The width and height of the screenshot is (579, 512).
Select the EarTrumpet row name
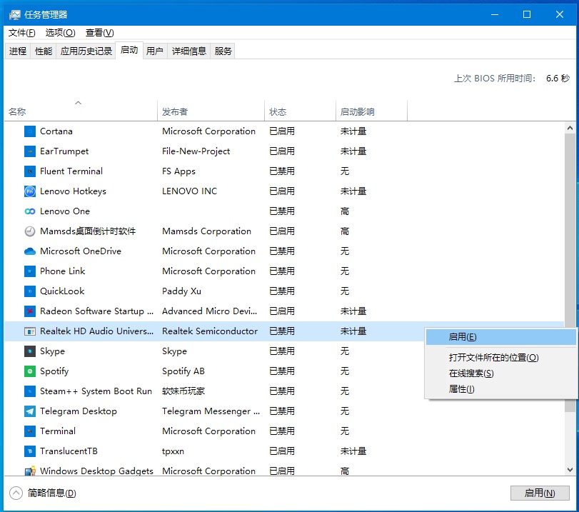coord(64,151)
